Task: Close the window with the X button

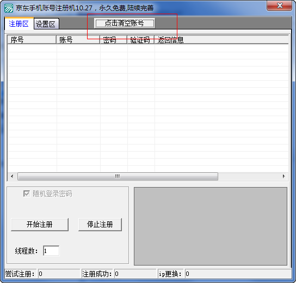Action: point(280,5)
